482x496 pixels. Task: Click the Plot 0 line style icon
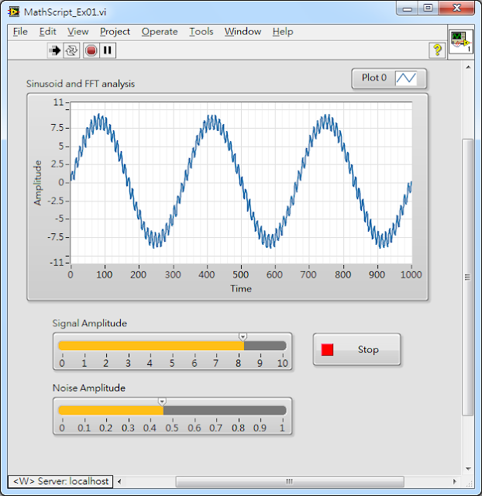point(406,77)
